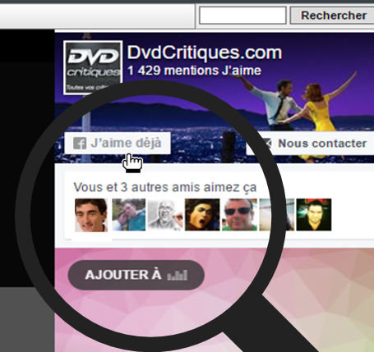Screen dimensions: 374x352
Task: Toggle the J'aime déjà like button
Action: 118,143
